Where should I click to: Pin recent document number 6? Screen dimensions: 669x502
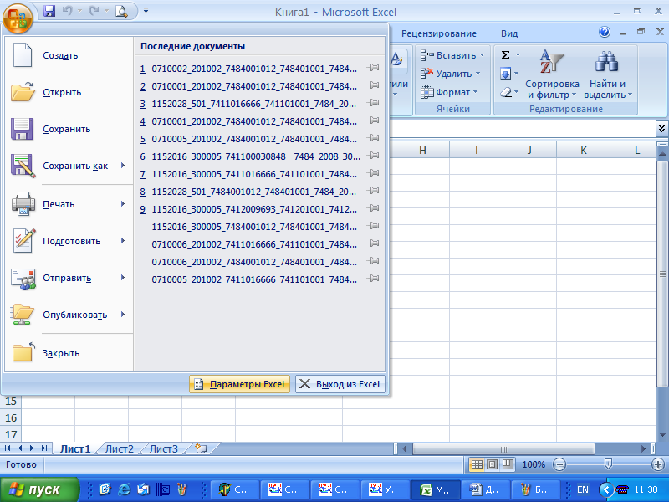[373, 156]
